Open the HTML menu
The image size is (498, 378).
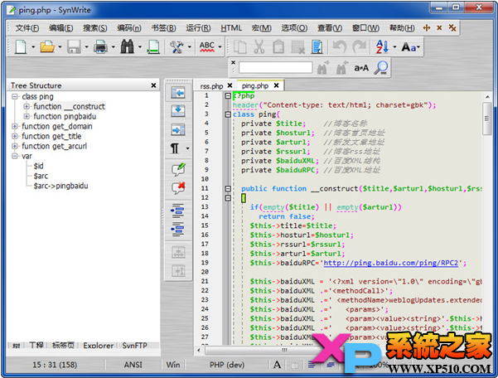pos(231,28)
